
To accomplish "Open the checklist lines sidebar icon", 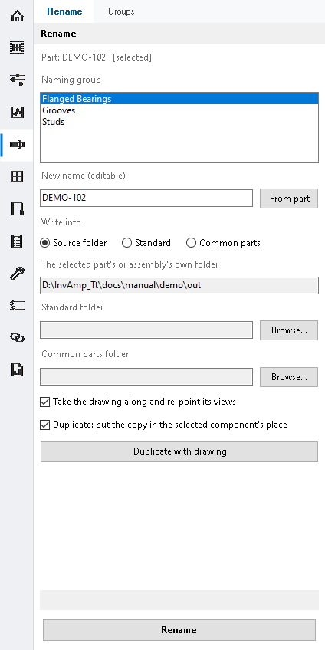I will (x=17, y=306).
